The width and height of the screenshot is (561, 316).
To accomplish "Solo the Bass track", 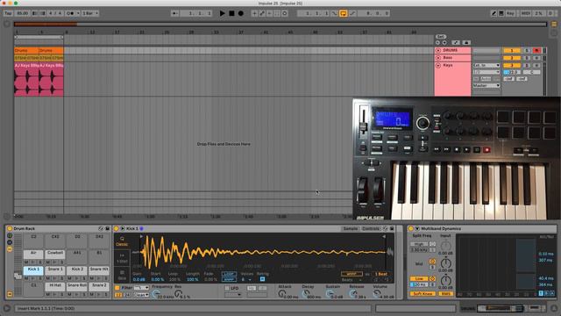I will point(527,58).
